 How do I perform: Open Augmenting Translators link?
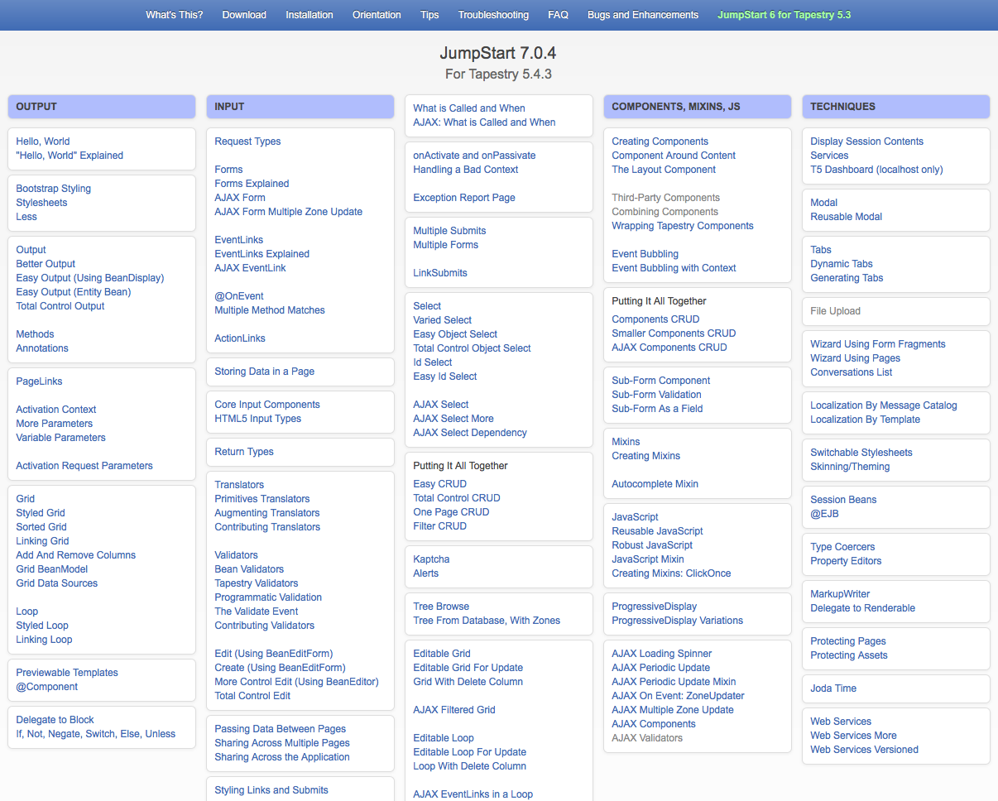point(267,513)
